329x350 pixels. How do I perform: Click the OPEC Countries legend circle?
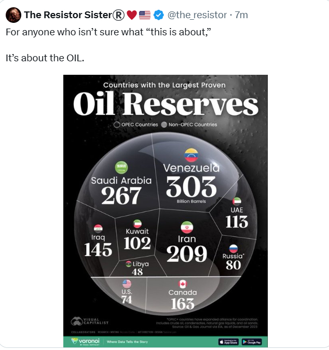pyautogui.click(x=117, y=125)
